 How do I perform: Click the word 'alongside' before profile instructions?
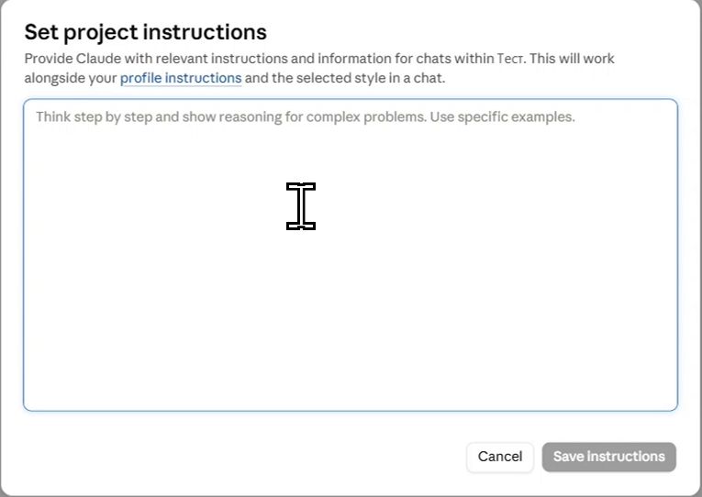[55, 78]
